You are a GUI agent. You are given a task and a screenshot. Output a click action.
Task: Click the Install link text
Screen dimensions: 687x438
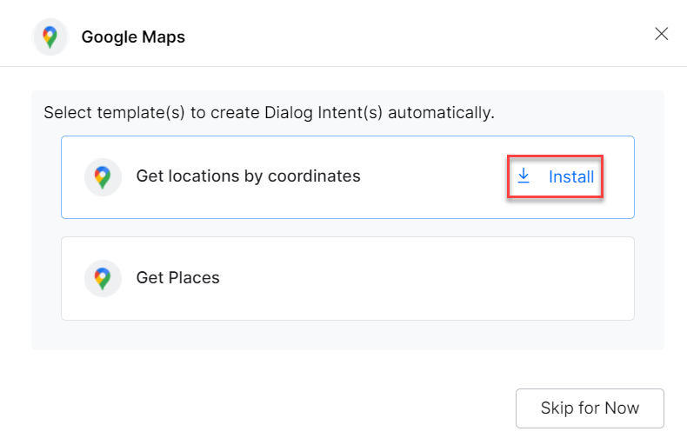[x=571, y=177]
